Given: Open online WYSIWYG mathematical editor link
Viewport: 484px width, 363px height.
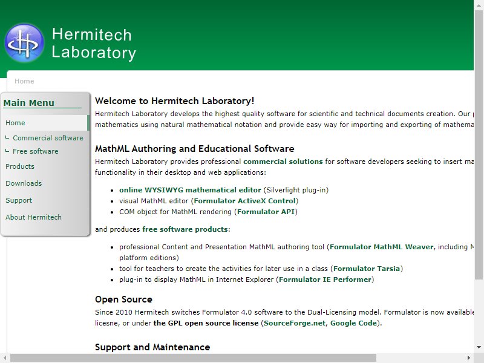Looking at the screenshot, I should coord(190,190).
